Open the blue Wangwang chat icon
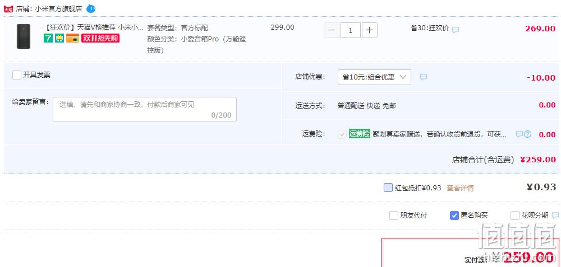This screenshot has width=561, height=267. pyautogui.click(x=91, y=8)
